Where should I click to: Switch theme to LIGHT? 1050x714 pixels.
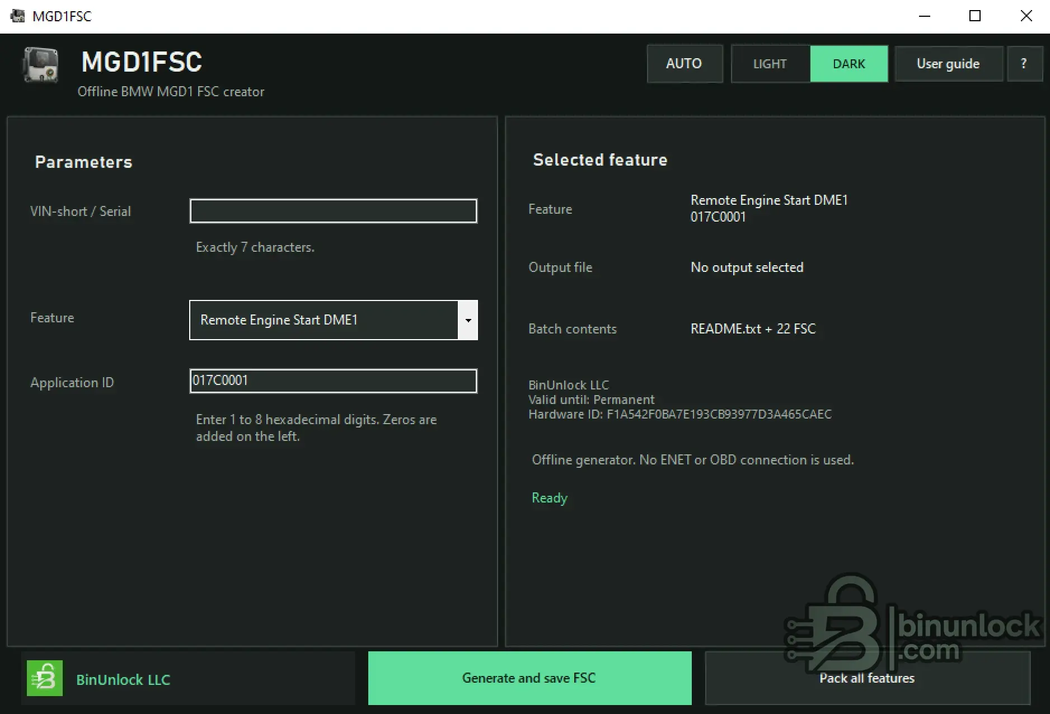(x=770, y=64)
